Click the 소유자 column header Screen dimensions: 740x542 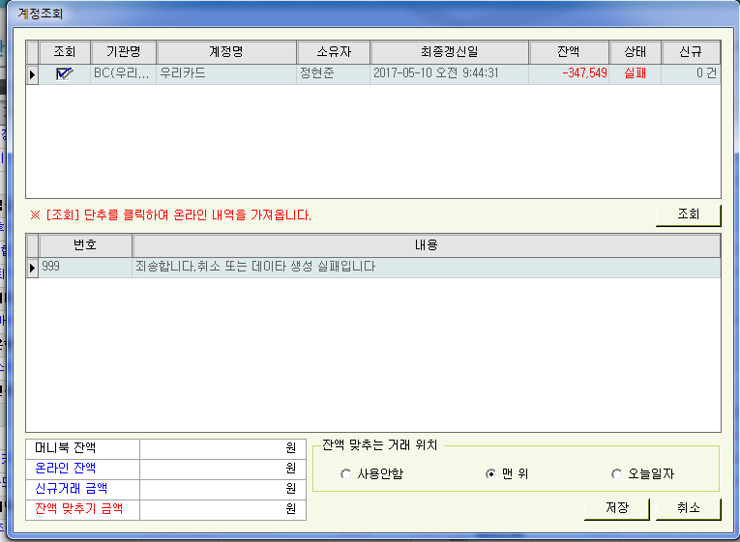coord(333,52)
